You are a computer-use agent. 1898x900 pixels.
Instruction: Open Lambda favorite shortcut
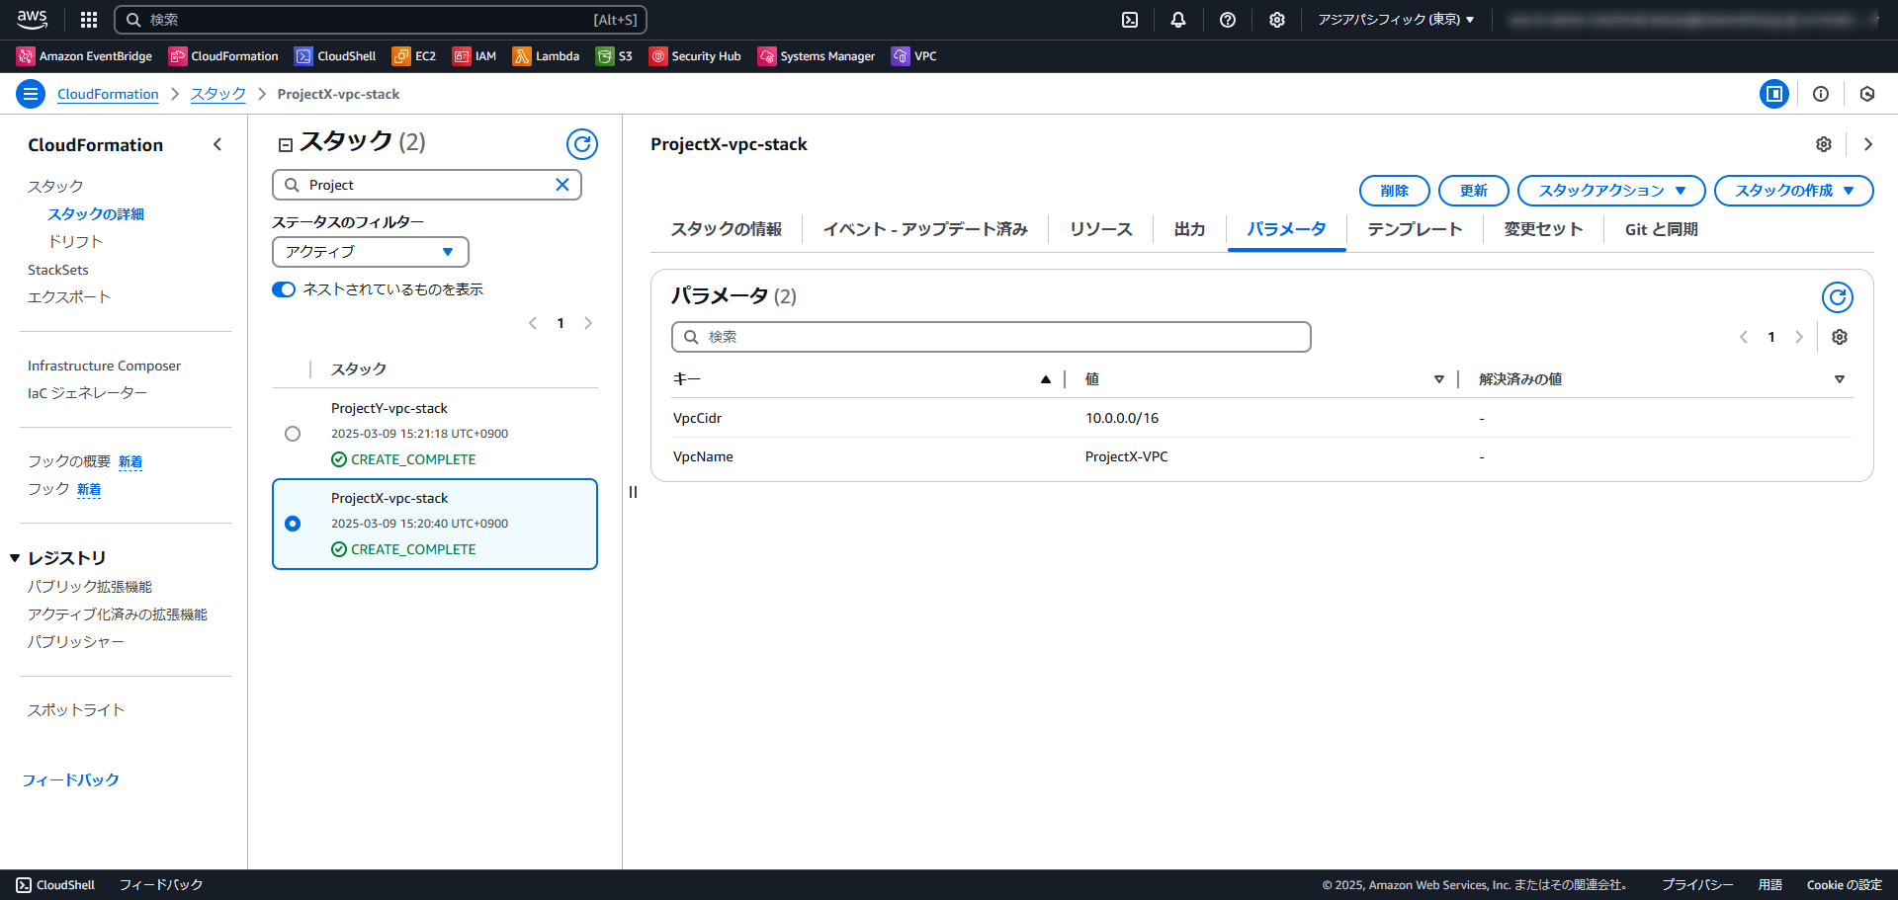tap(546, 56)
